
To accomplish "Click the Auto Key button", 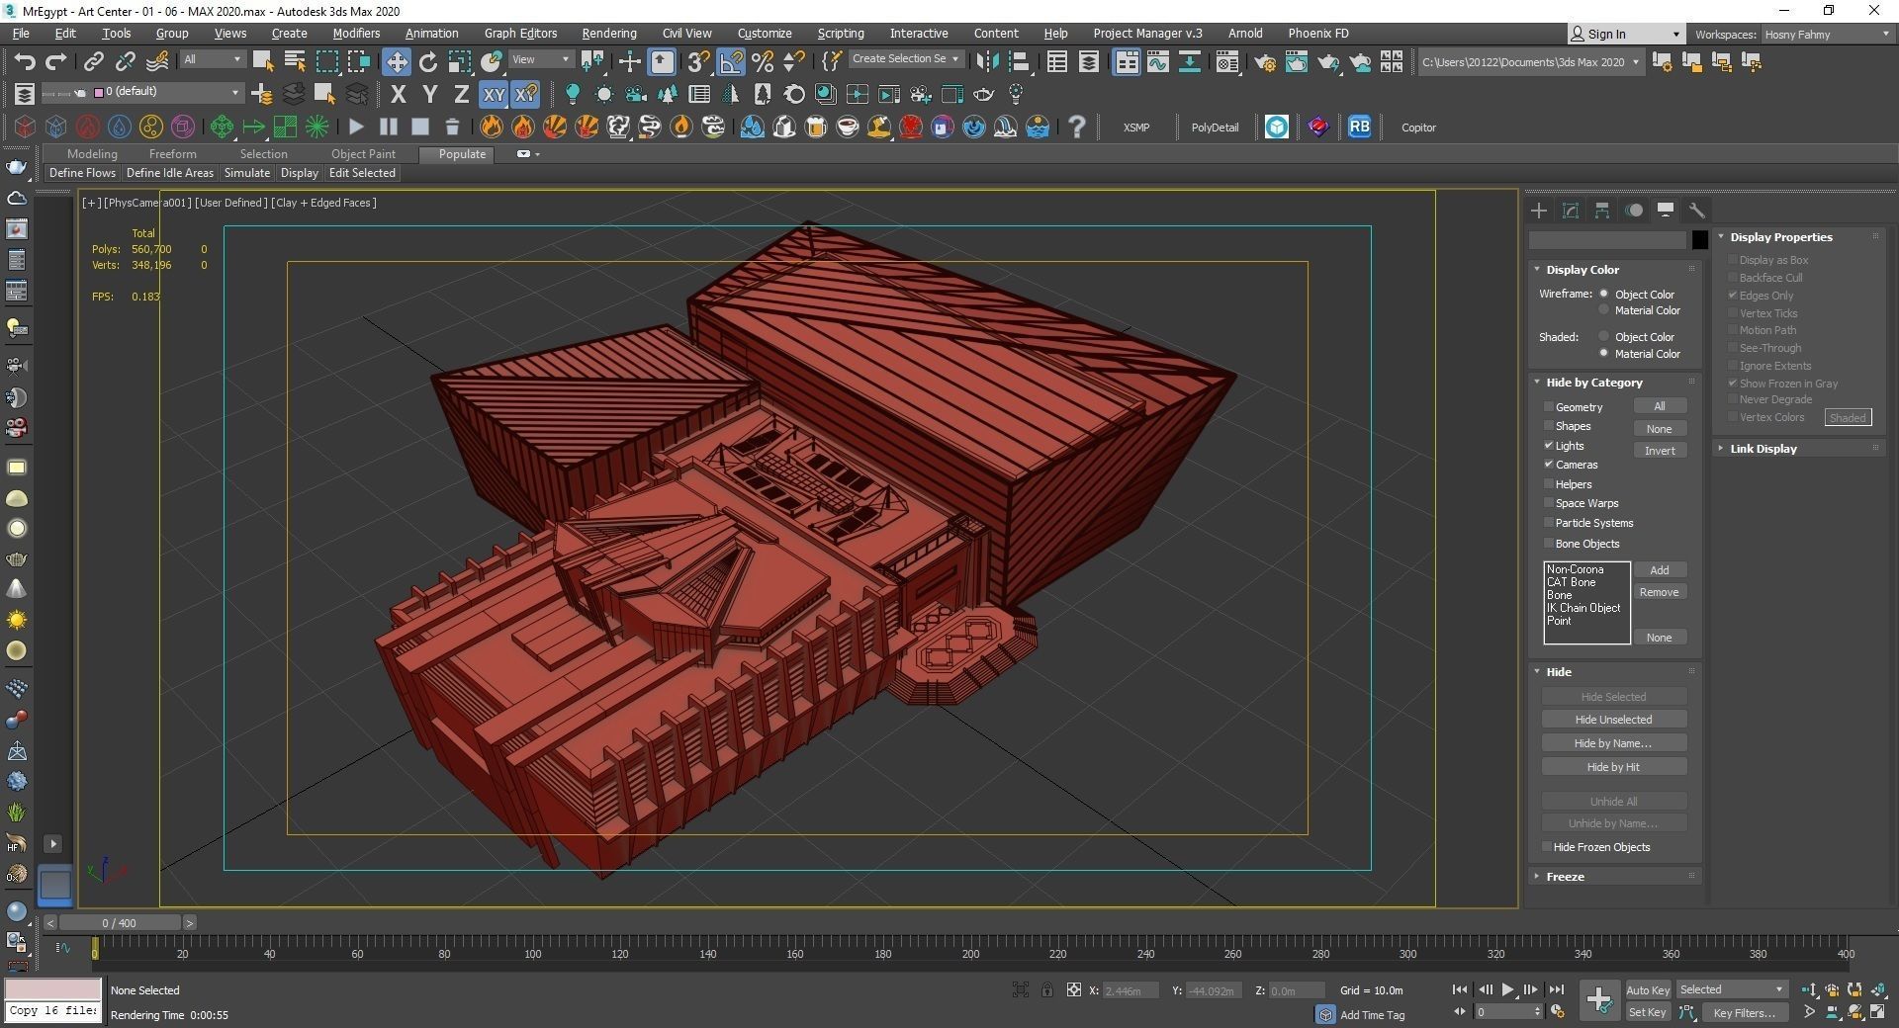I will pyautogui.click(x=1647, y=990).
